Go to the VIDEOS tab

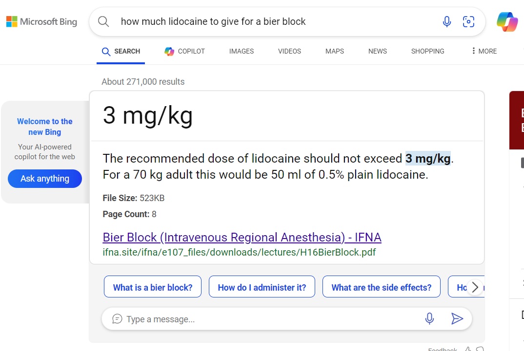289,51
